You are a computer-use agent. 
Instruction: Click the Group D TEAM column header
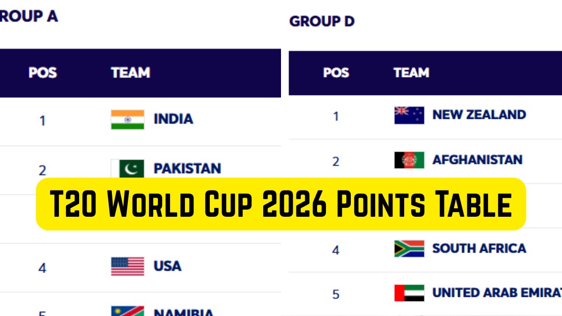click(x=411, y=73)
